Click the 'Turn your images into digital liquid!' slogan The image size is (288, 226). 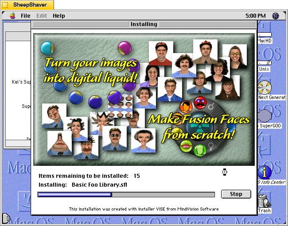pos(90,71)
